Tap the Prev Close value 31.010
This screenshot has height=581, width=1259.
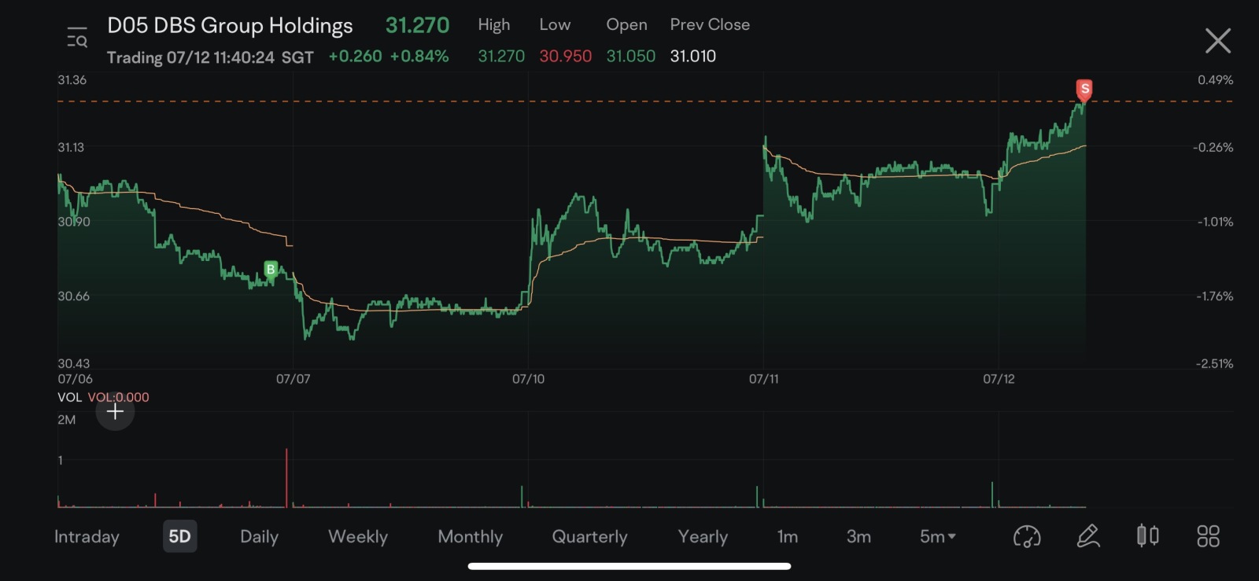point(692,57)
